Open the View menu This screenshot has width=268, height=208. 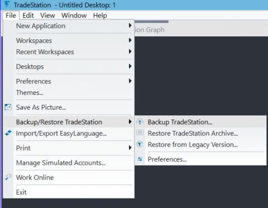click(47, 15)
